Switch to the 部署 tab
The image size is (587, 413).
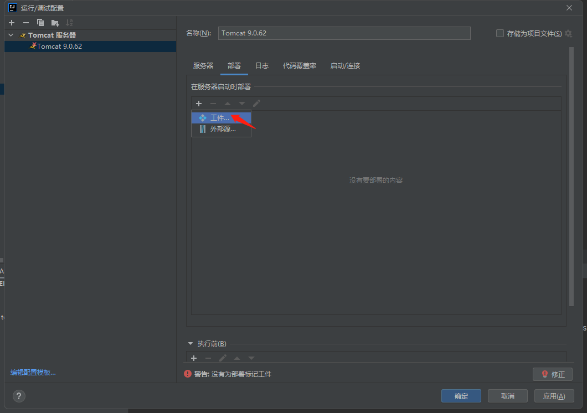pyautogui.click(x=234, y=66)
